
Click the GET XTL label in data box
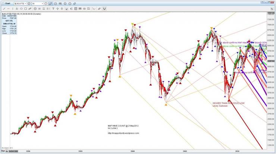click(9, 21)
